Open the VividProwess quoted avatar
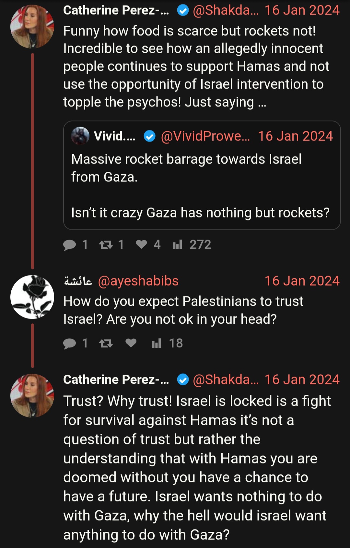 pos(80,136)
